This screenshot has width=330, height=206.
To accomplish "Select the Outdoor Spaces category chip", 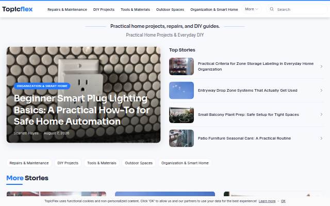I will (x=139, y=163).
